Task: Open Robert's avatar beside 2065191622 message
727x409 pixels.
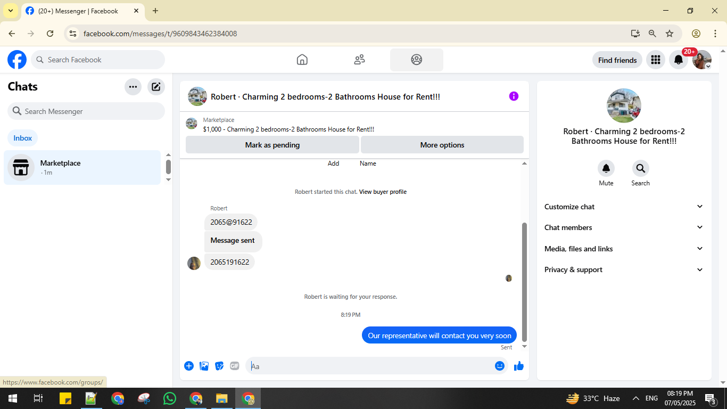Action: (194, 263)
